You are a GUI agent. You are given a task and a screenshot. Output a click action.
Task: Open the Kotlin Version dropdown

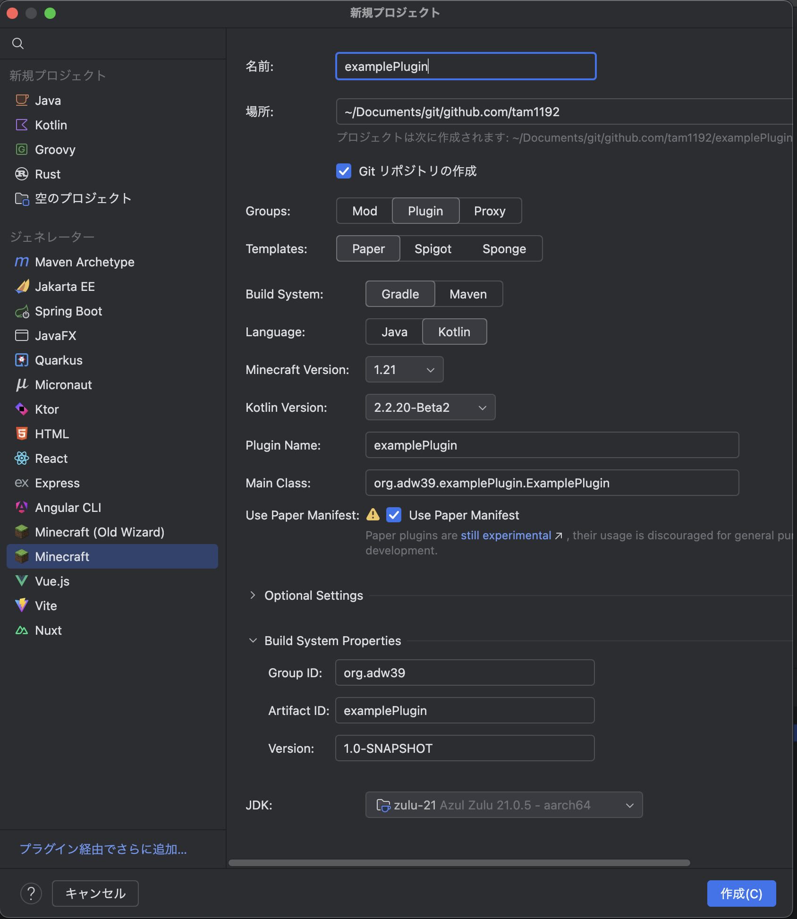click(430, 407)
